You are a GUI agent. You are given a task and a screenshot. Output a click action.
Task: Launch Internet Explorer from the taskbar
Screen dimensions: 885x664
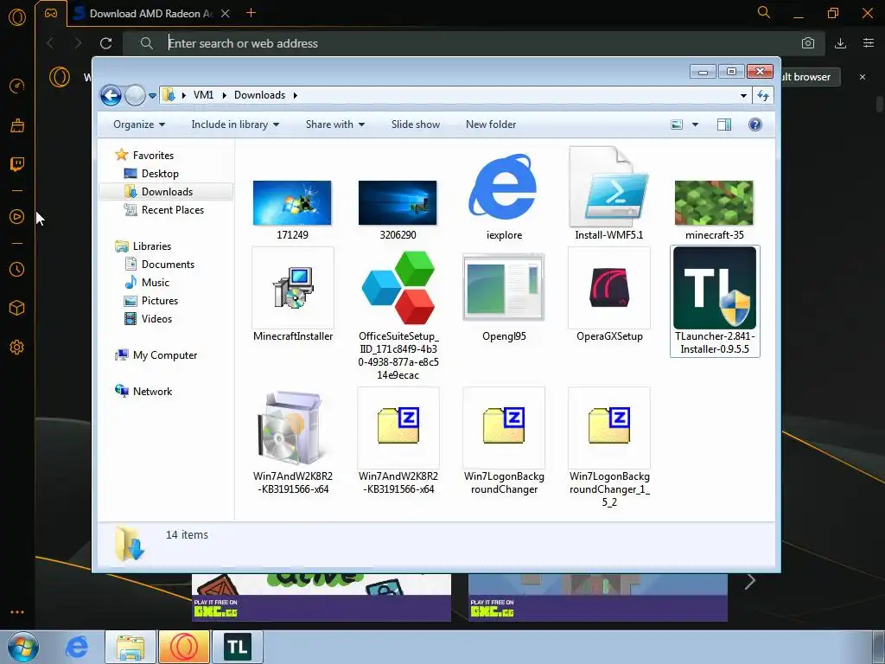click(77, 647)
